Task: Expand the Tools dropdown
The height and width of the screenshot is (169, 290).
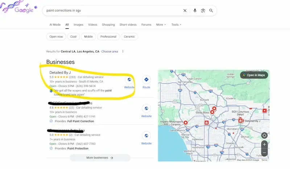Action: coord(176,25)
